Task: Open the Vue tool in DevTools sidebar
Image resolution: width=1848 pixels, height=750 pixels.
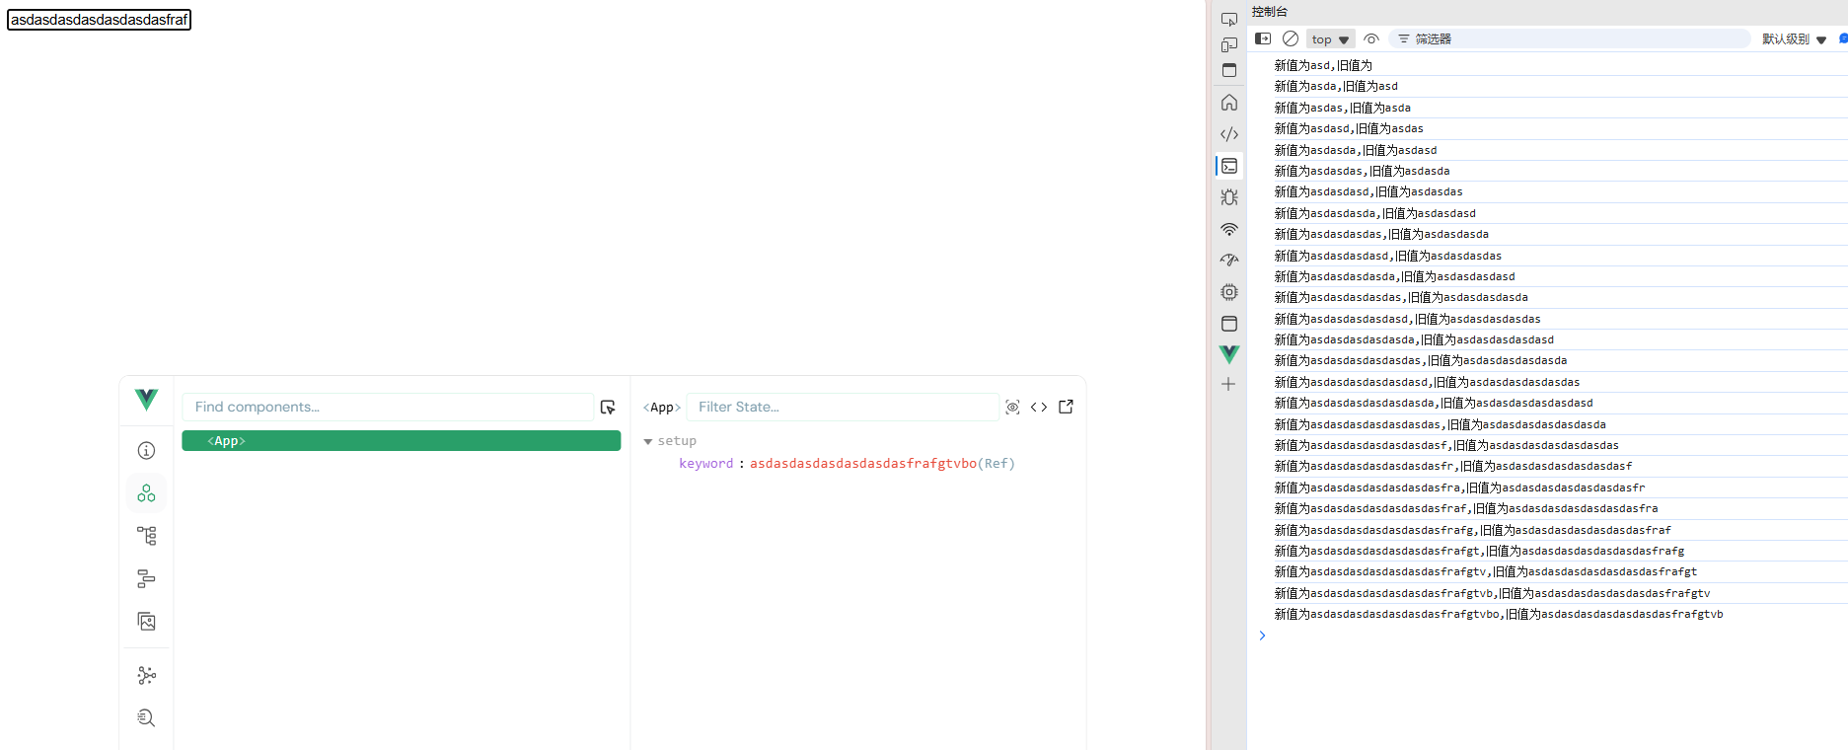Action: [1229, 354]
